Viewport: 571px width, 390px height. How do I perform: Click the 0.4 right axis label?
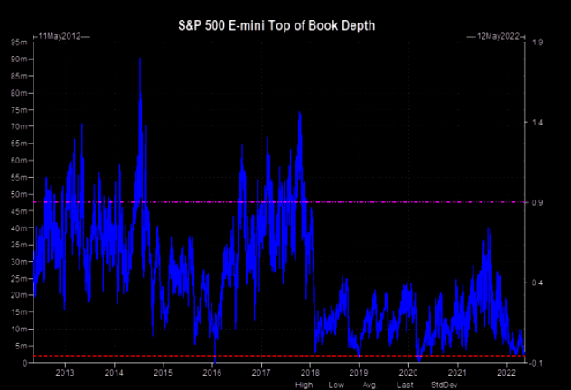tap(538, 283)
